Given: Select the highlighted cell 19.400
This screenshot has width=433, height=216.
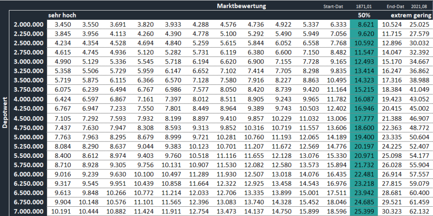Looking at the screenshot, I should click(364, 137).
